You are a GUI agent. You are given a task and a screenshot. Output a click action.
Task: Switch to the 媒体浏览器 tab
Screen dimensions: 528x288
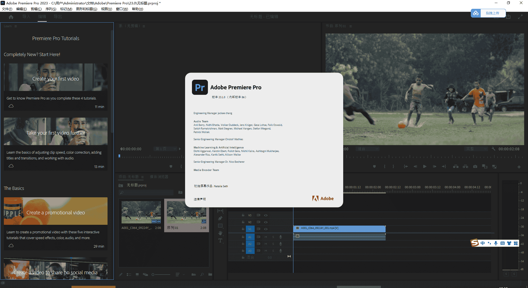pos(159,177)
